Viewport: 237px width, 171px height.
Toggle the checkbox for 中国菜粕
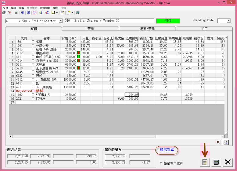tap(33, 53)
